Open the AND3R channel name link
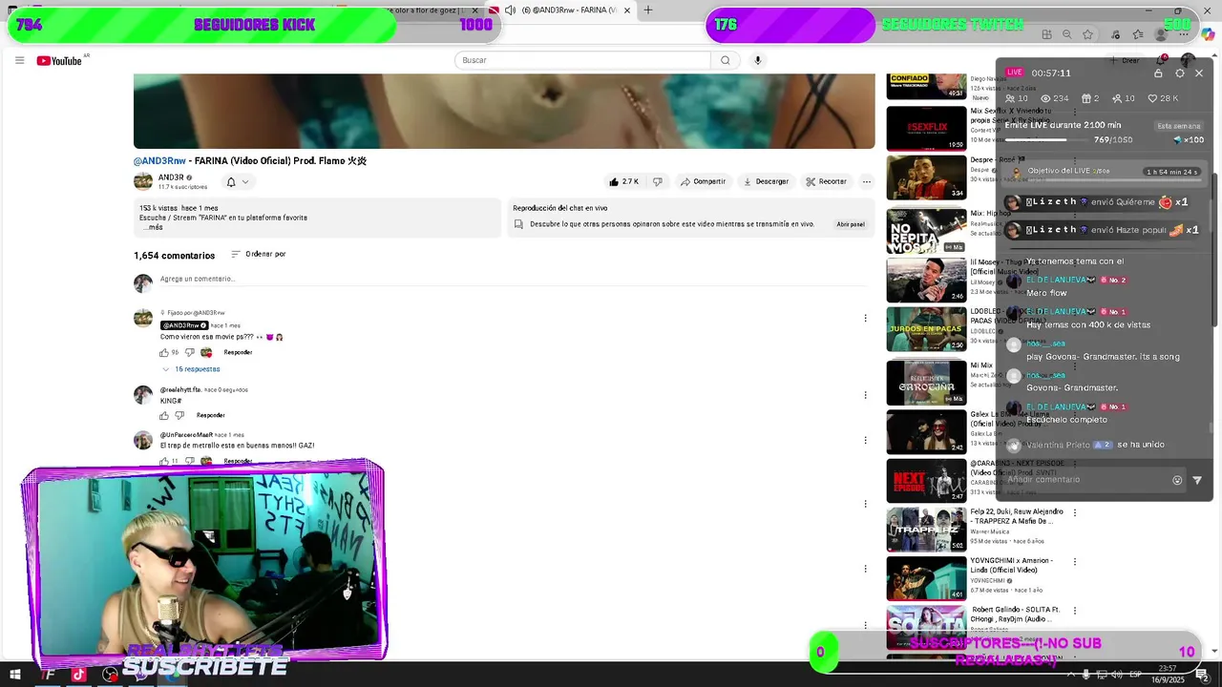 click(171, 177)
